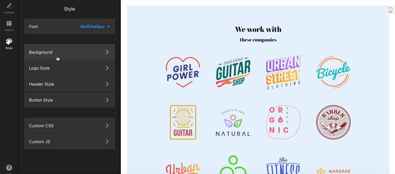Open the Content tab pencil icon

click(x=9, y=6)
